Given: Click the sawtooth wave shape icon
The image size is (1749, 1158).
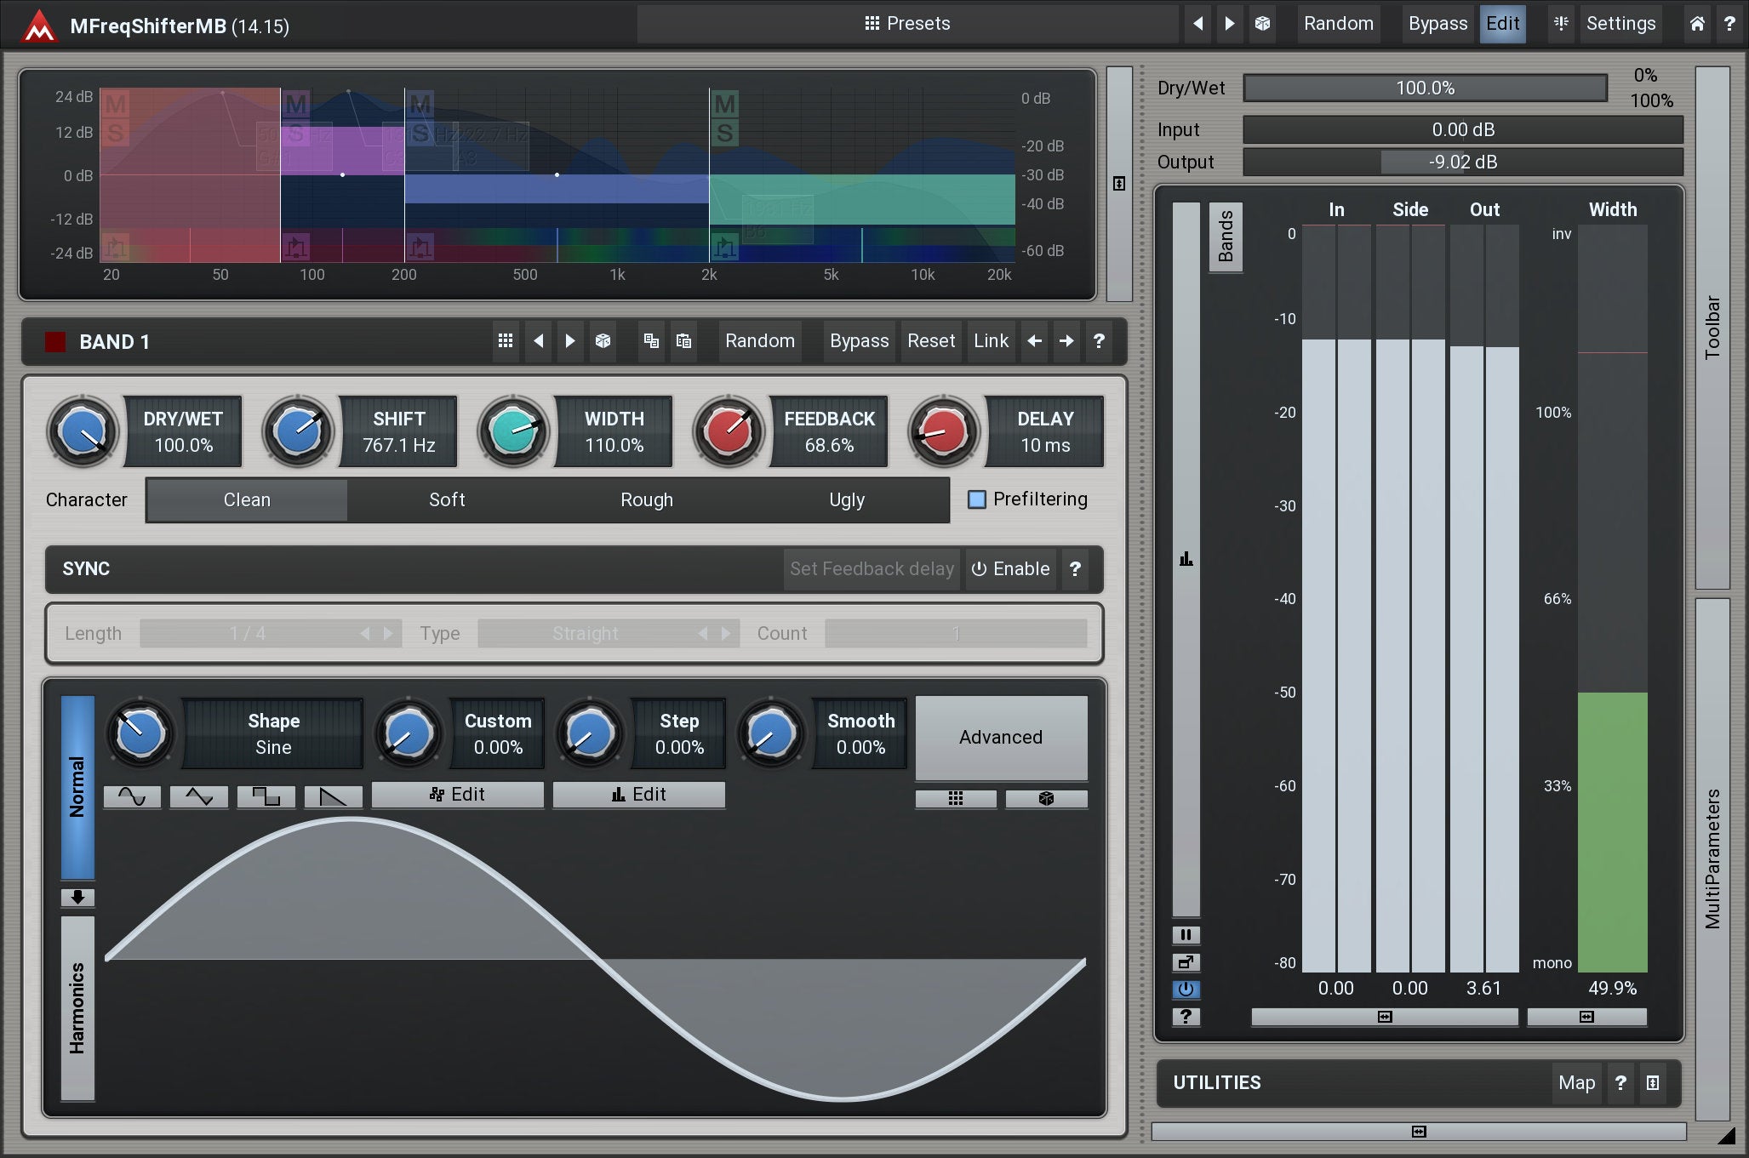Looking at the screenshot, I should point(333,796).
